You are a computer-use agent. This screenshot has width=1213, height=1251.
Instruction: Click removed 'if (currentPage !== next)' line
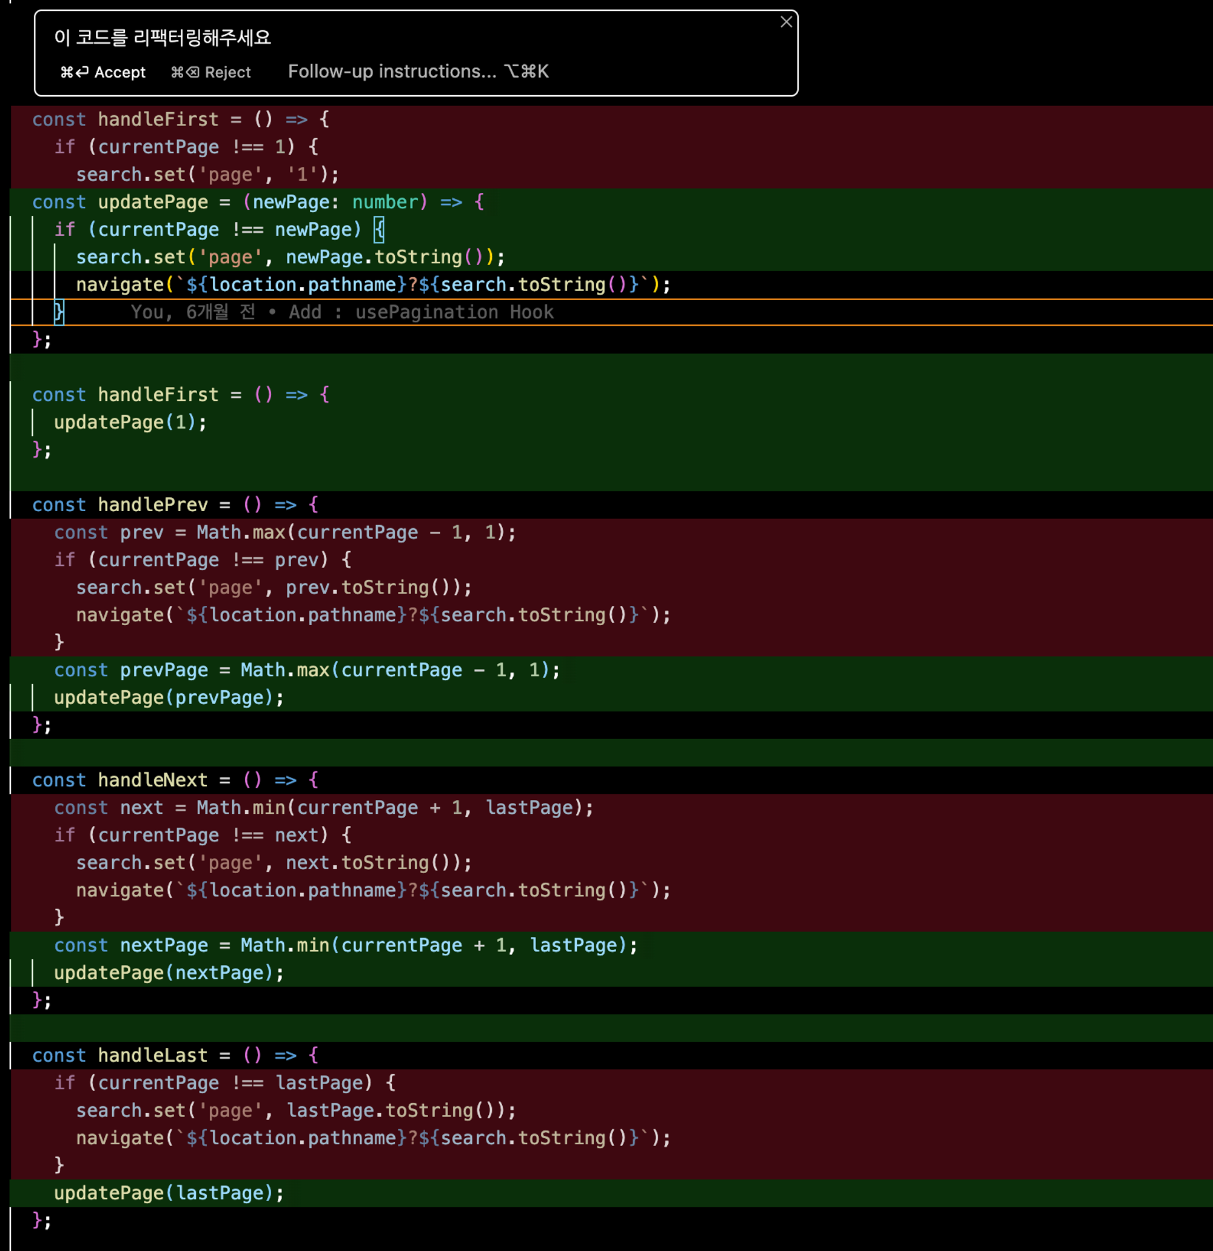pos(203,836)
